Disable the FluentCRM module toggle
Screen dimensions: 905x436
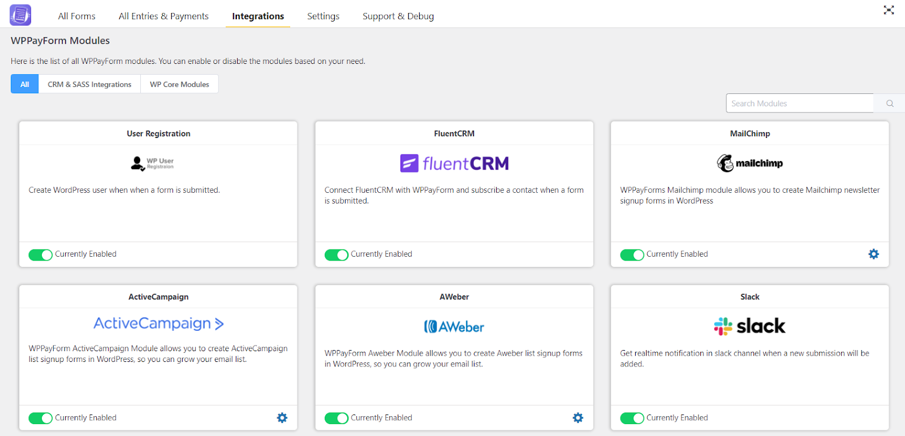coord(337,255)
